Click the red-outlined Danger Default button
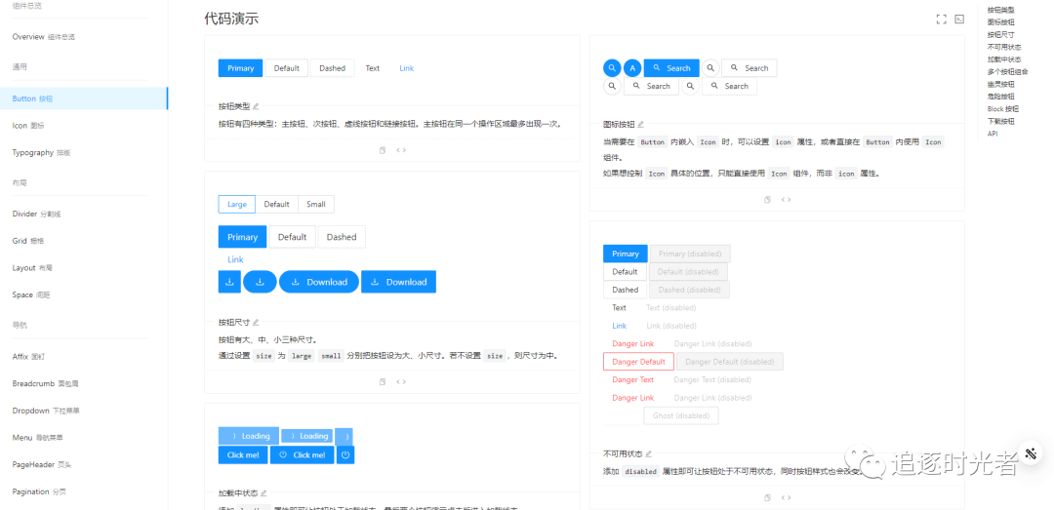Viewport: 1054px width, 510px height. pyautogui.click(x=638, y=362)
